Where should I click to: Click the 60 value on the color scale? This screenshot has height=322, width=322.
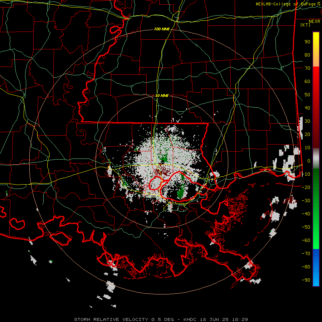pyautogui.click(x=307, y=81)
